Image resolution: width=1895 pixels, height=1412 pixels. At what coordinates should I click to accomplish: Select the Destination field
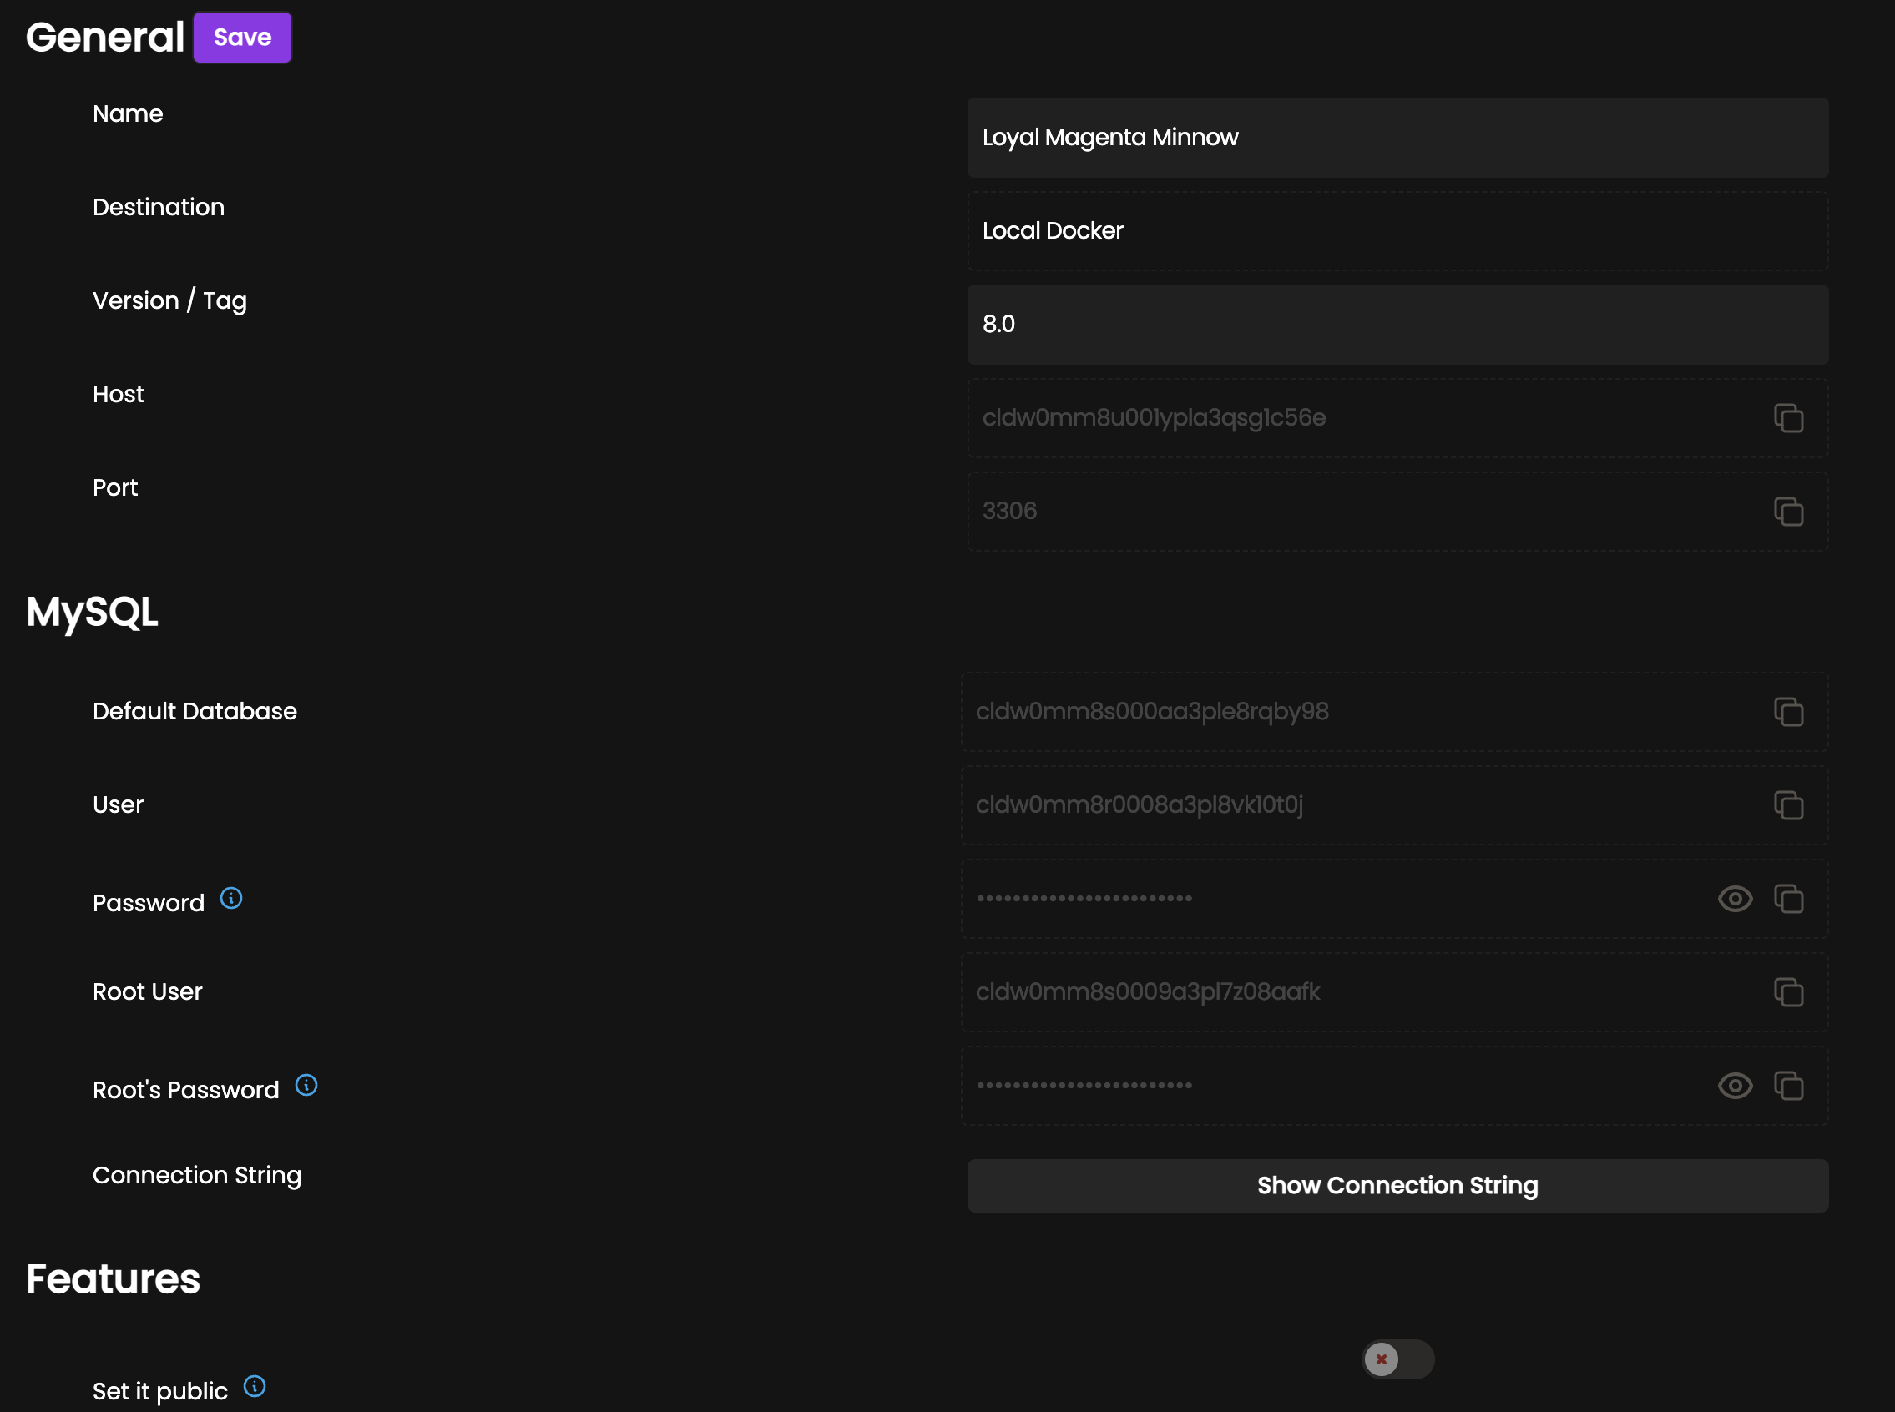(x=1395, y=230)
